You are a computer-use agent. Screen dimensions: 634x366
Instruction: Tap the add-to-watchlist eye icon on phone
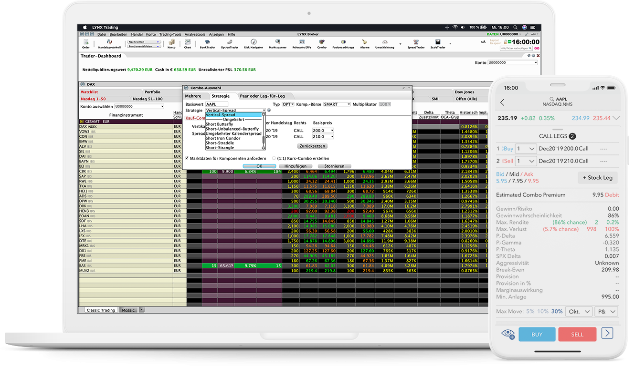(508, 334)
